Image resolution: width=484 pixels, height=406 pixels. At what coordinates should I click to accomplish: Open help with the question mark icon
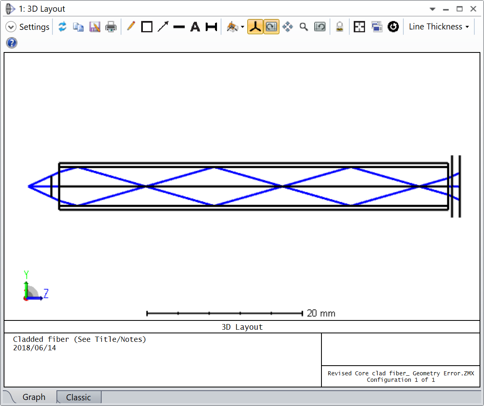click(x=12, y=43)
